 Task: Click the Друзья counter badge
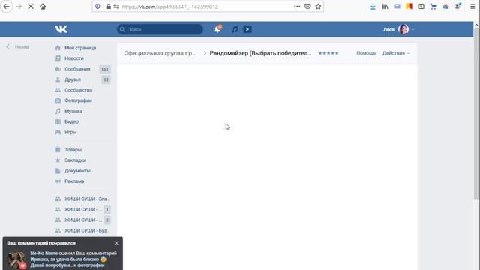point(106,80)
